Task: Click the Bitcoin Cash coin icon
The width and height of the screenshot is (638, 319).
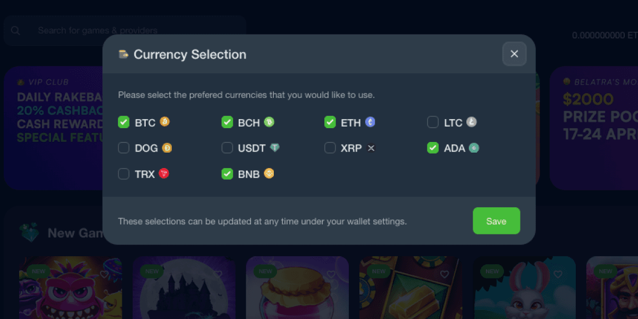Action: [x=269, y=122]
